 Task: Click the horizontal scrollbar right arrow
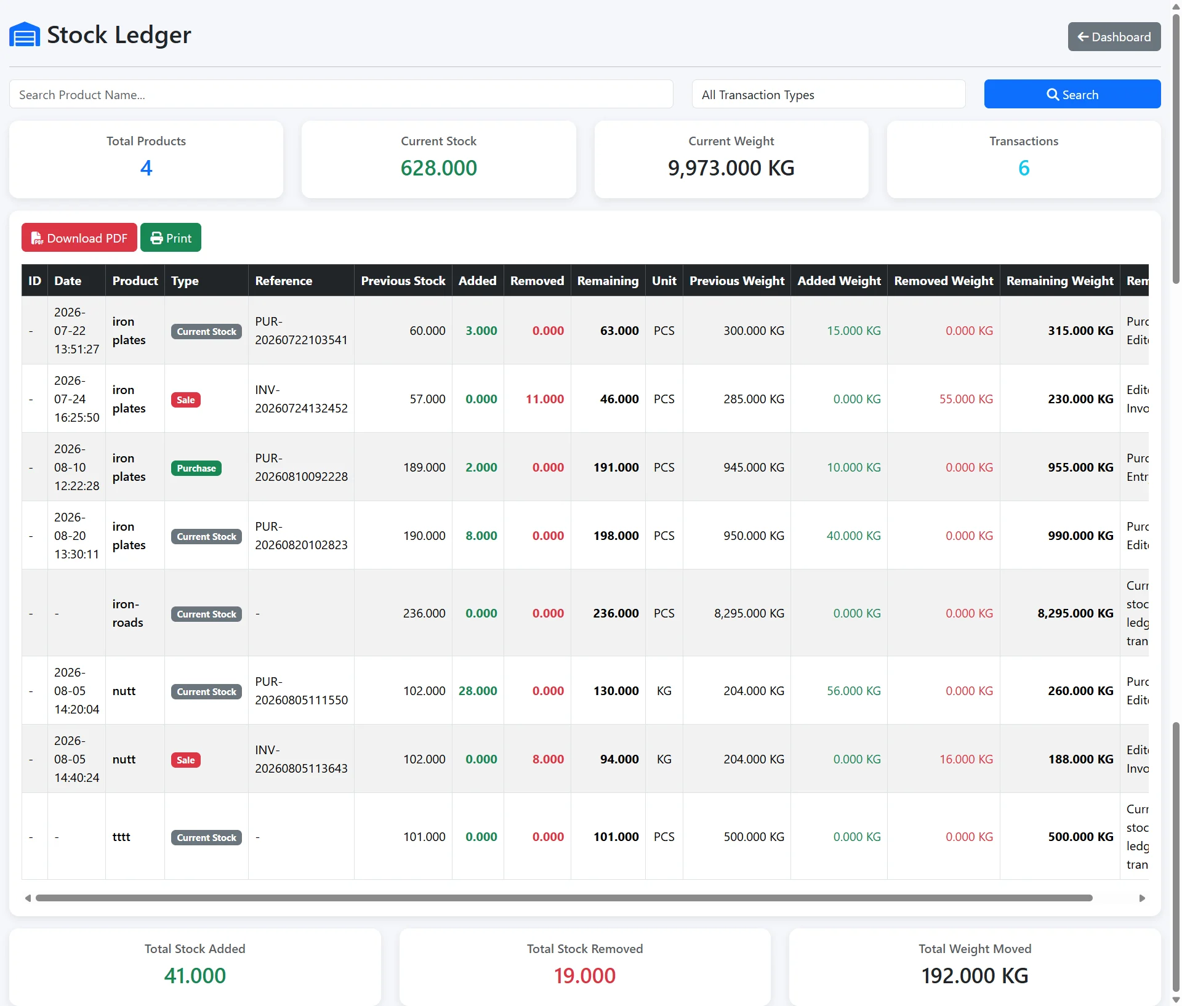pyautogui.click(x=1142, y=898)
